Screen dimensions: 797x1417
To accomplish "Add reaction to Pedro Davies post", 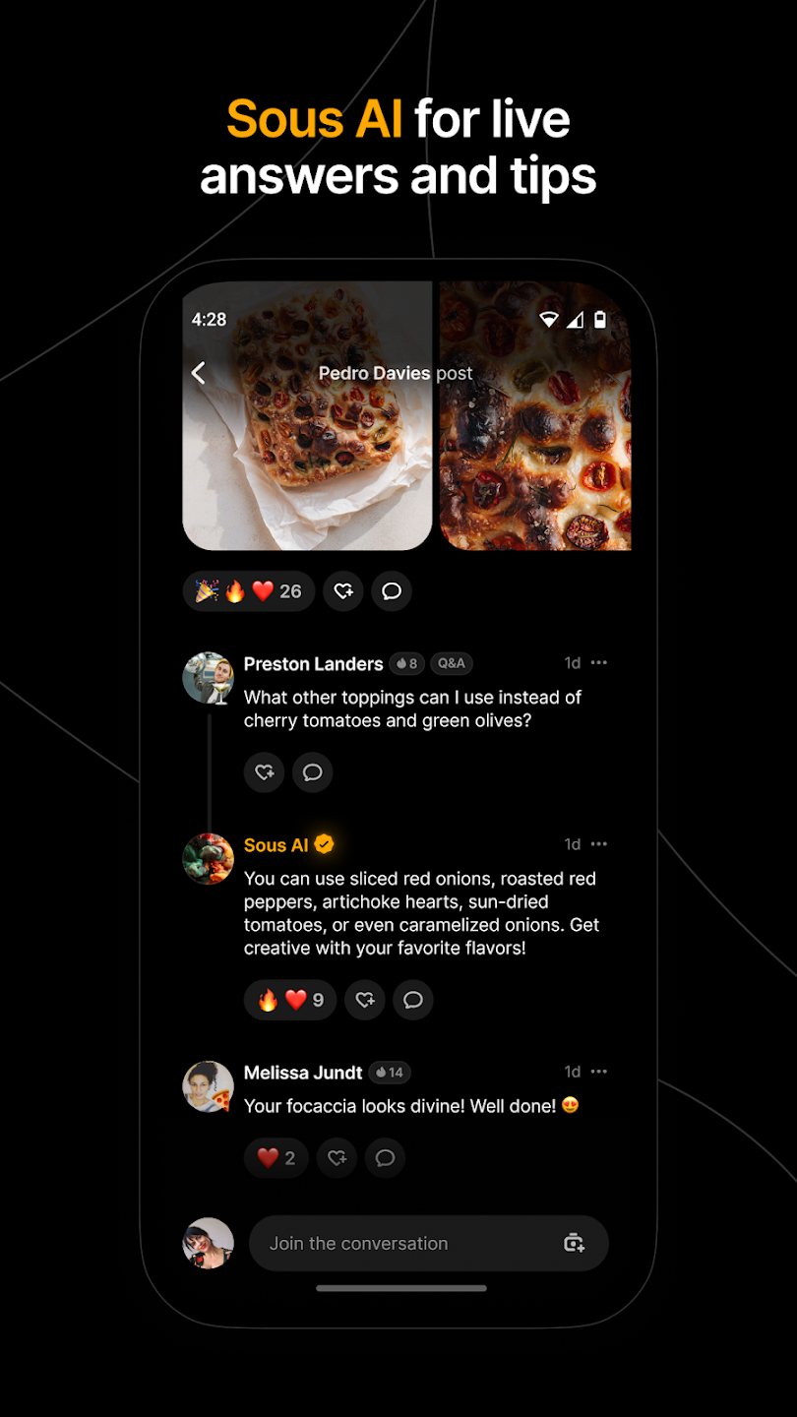I will (x=343, y=591).
